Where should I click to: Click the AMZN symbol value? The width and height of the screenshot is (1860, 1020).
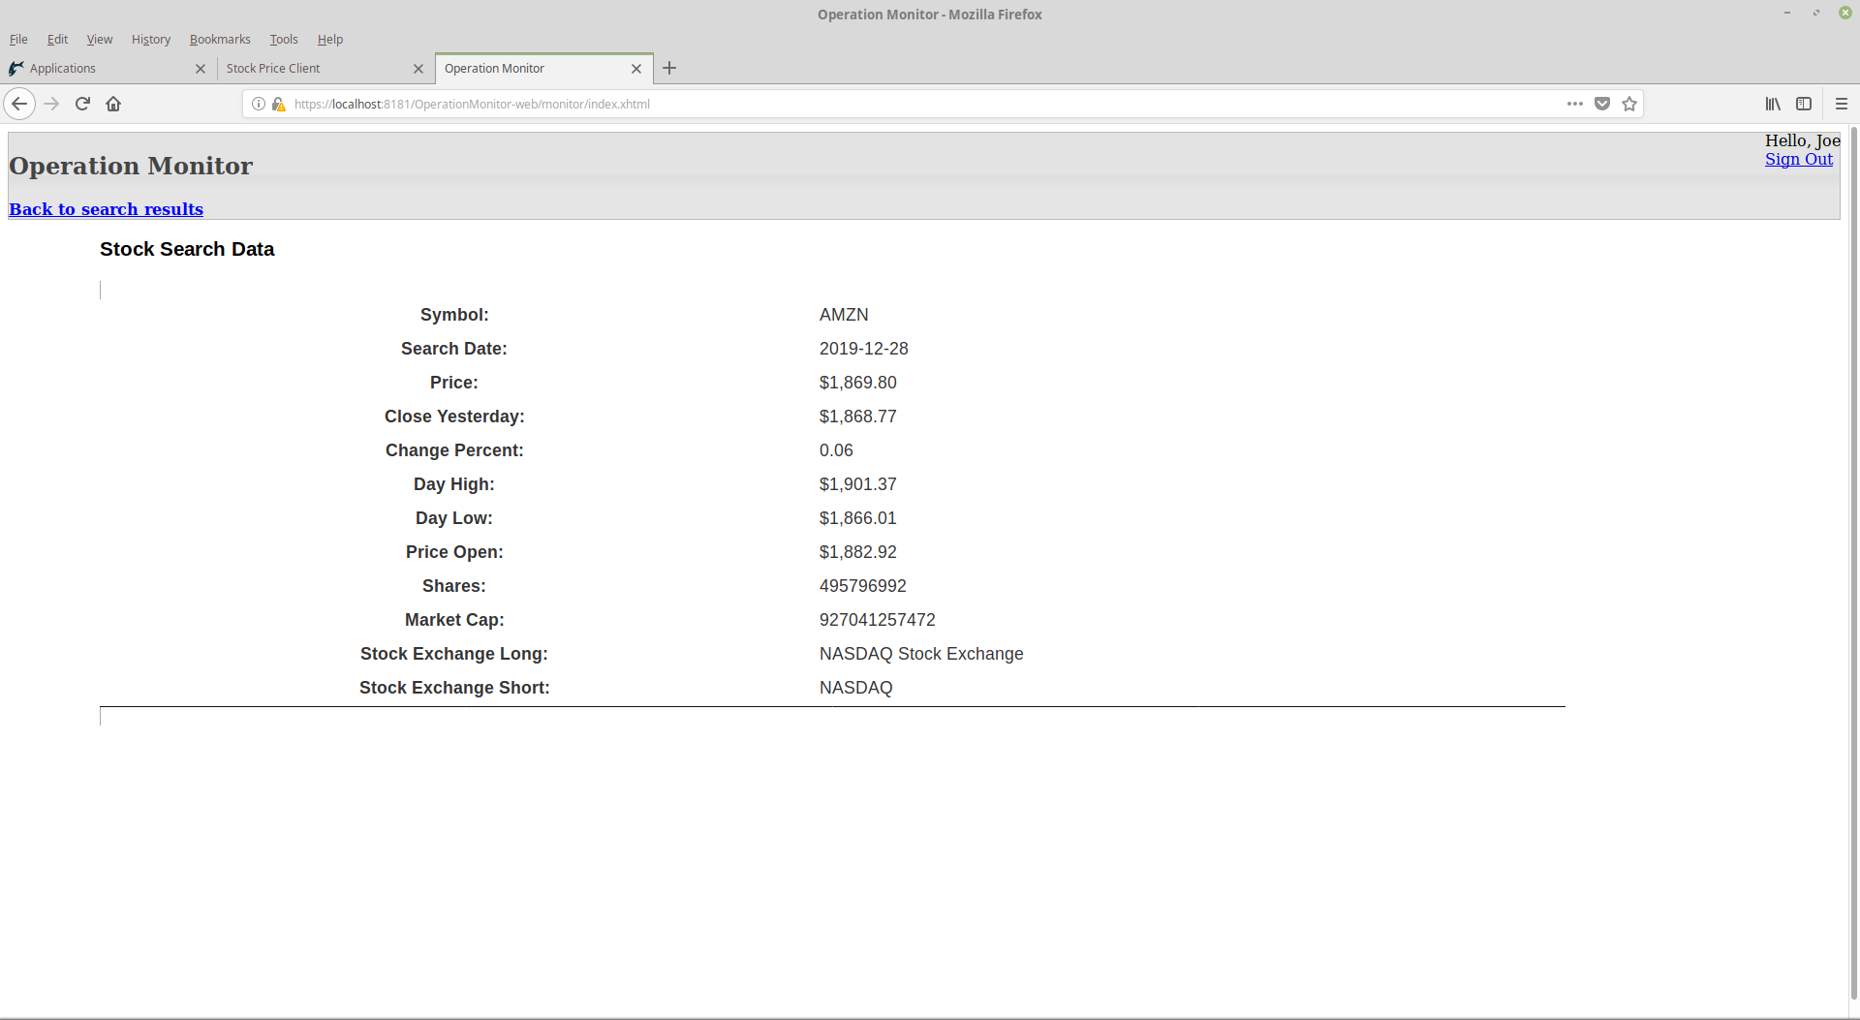[x=844, y=315]
